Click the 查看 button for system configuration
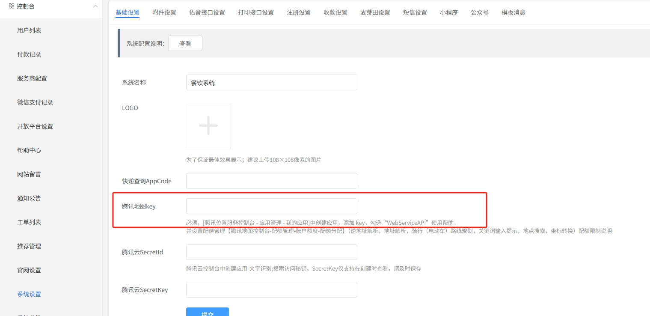 [185, 44]
